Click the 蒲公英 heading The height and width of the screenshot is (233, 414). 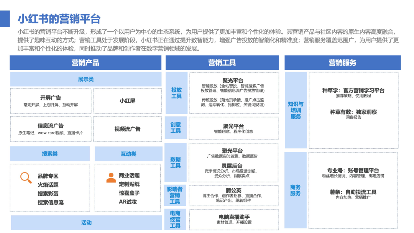point(233,190)
